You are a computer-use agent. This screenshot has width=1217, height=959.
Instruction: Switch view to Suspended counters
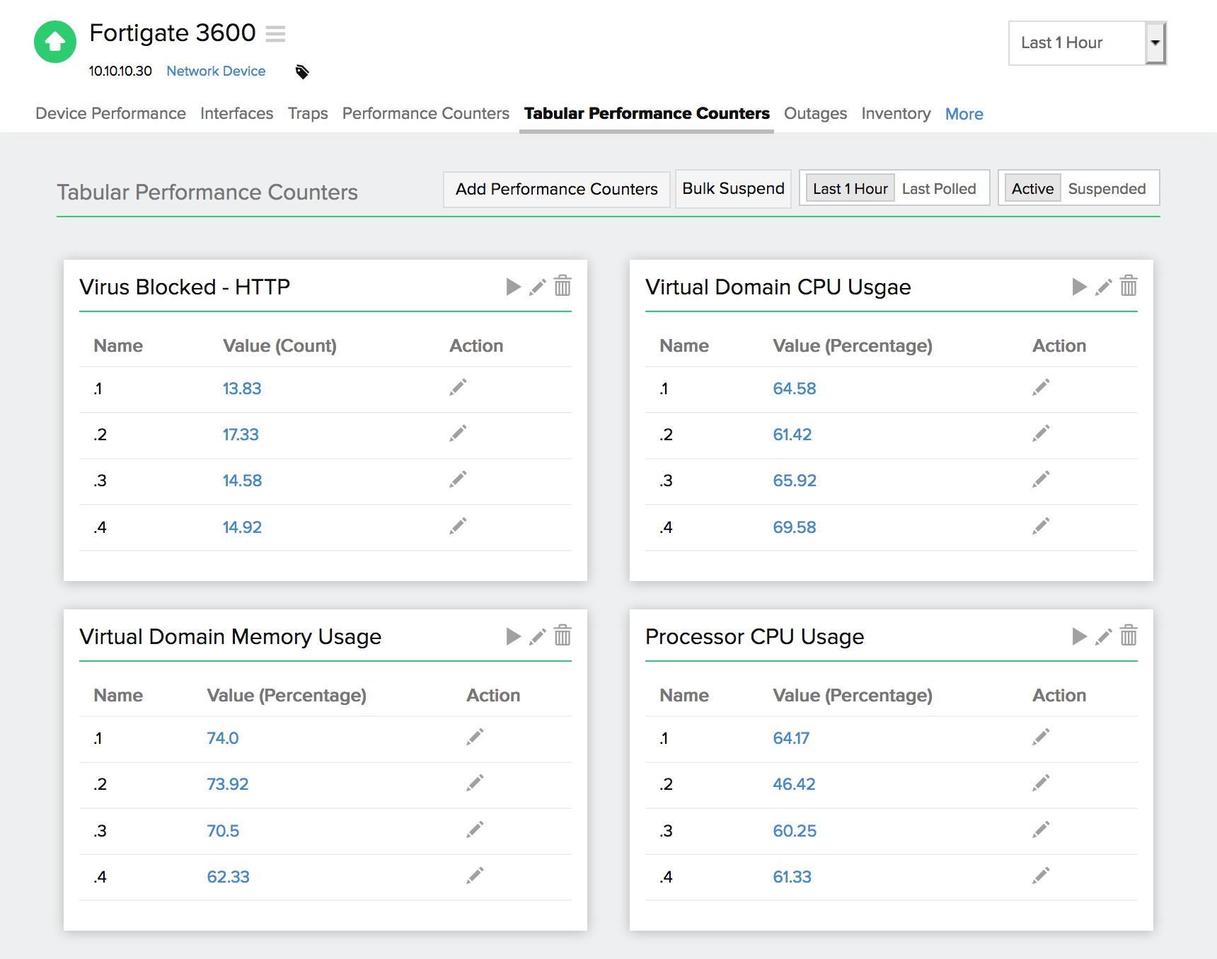[1107, 189]
